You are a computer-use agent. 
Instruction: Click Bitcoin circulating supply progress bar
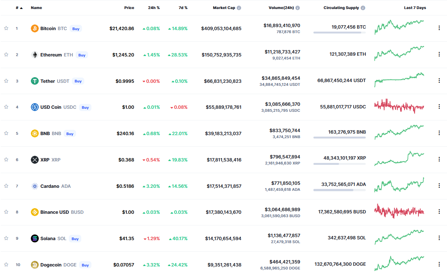click(339, 32)
